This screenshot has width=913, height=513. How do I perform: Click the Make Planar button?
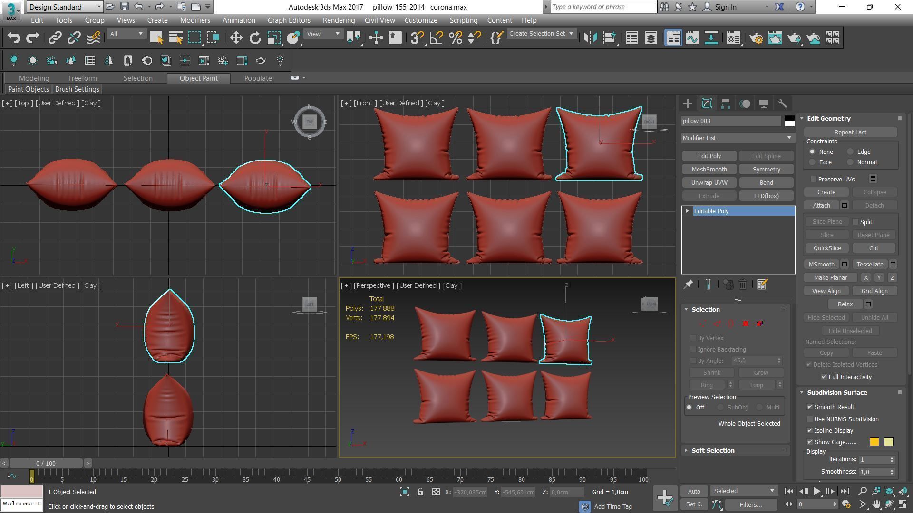(x=830, y=278)
